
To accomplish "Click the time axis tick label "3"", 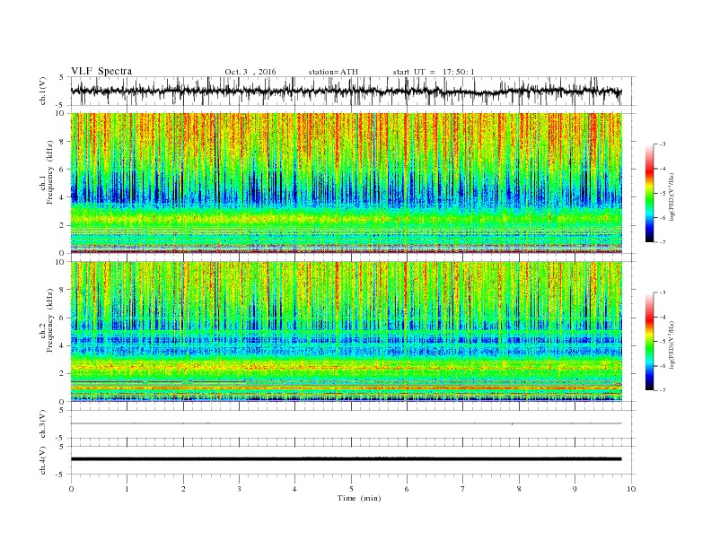I will pyautogui.click(x=239, y=489).
